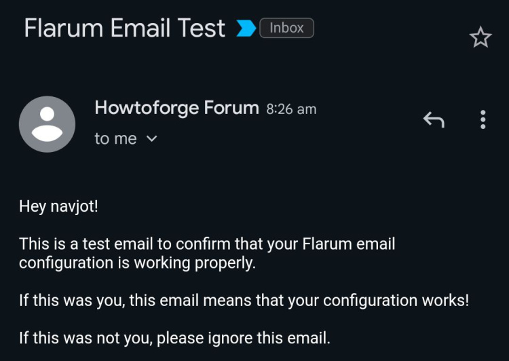Open the sender's profile avatar
509x361 pixels.
pos(47,124)
